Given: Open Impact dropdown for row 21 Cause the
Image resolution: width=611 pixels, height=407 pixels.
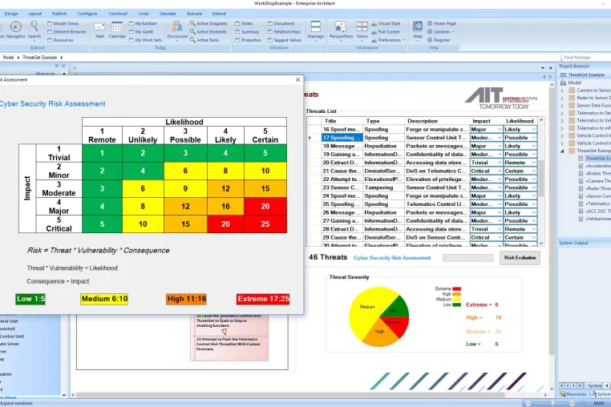Looking at the screenshot, I should click(500, 171).
